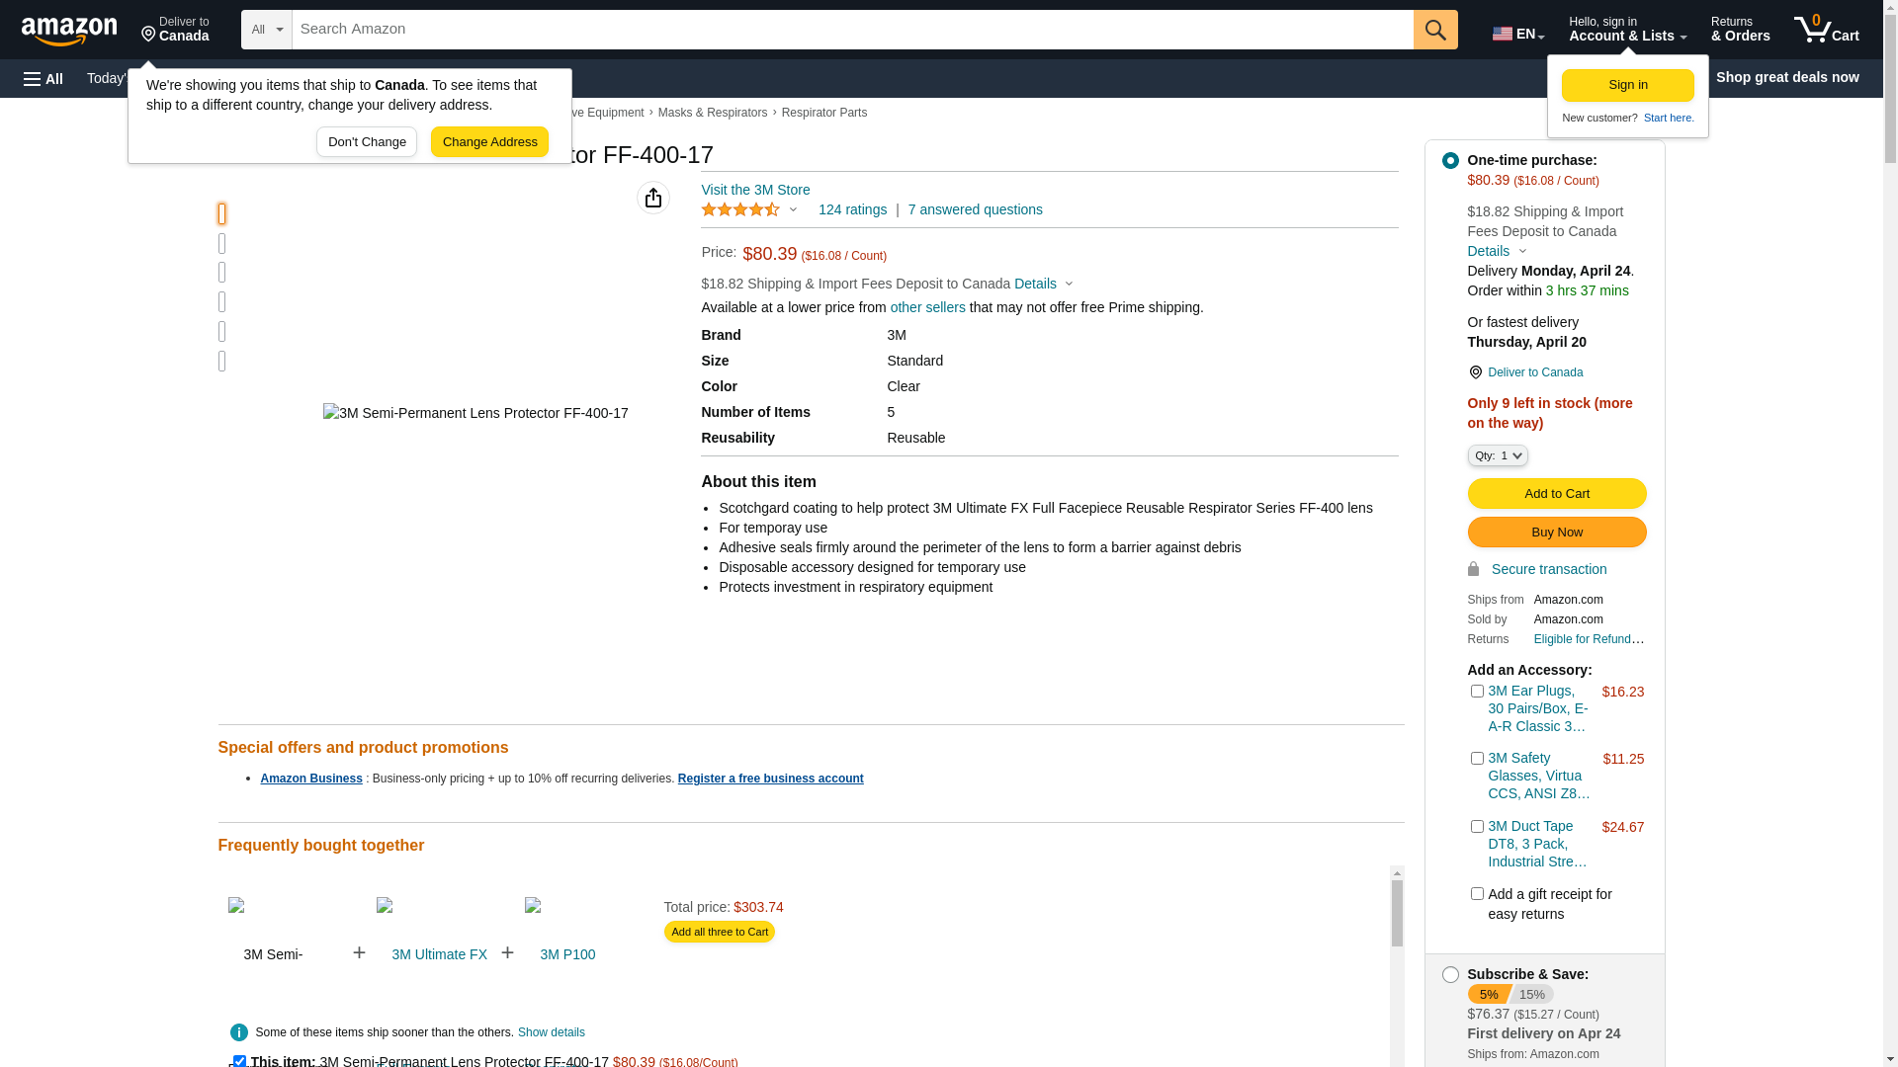Open the Qty quantity dropdown
The width and height of the screenshot is (1898, 1067).
pyautogui.click(x=1498, y=455)
